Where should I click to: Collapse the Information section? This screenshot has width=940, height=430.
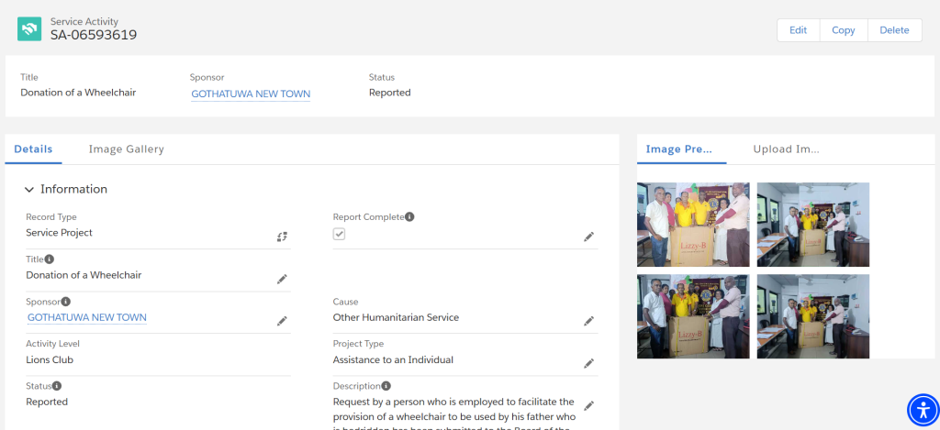28,190
